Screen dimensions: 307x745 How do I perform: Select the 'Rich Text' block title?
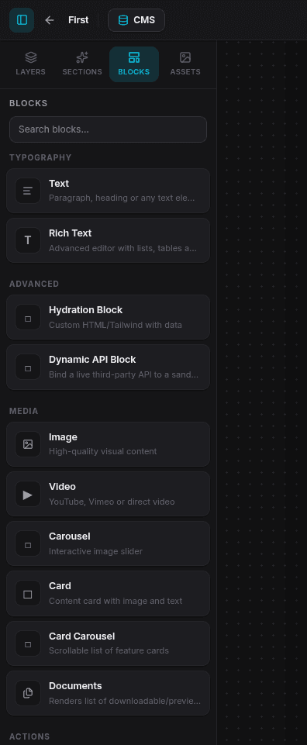(71, 233)
